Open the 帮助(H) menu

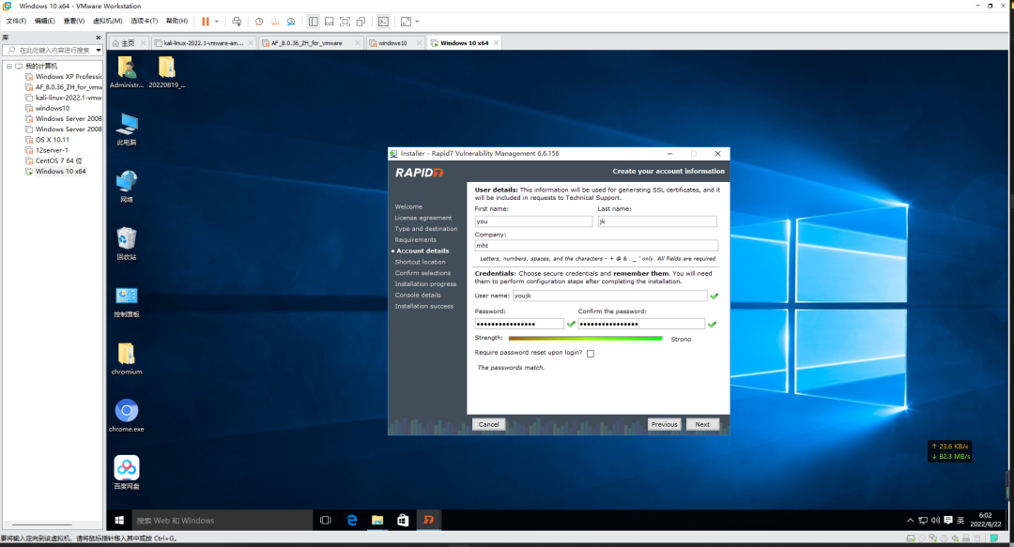pos(177,22)
